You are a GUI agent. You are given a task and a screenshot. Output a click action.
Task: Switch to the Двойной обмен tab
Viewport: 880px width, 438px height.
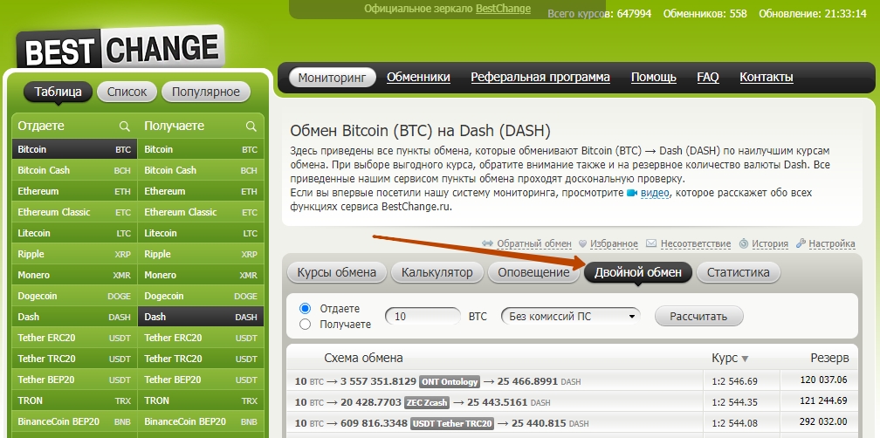tap(638, 272)
